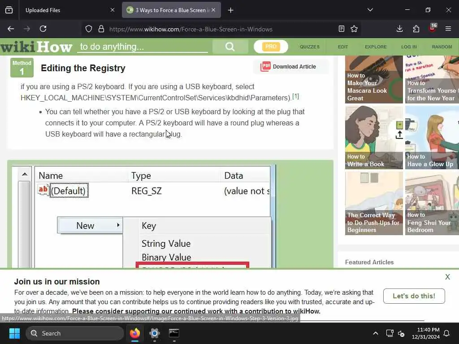
Task: Click the wikiHow logo
Action: pos(36,47)
